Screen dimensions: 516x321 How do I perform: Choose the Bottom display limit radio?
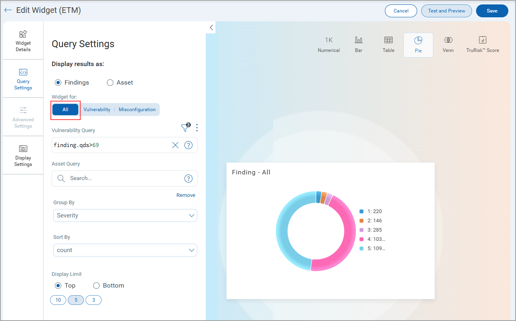[x=96, y=286]
